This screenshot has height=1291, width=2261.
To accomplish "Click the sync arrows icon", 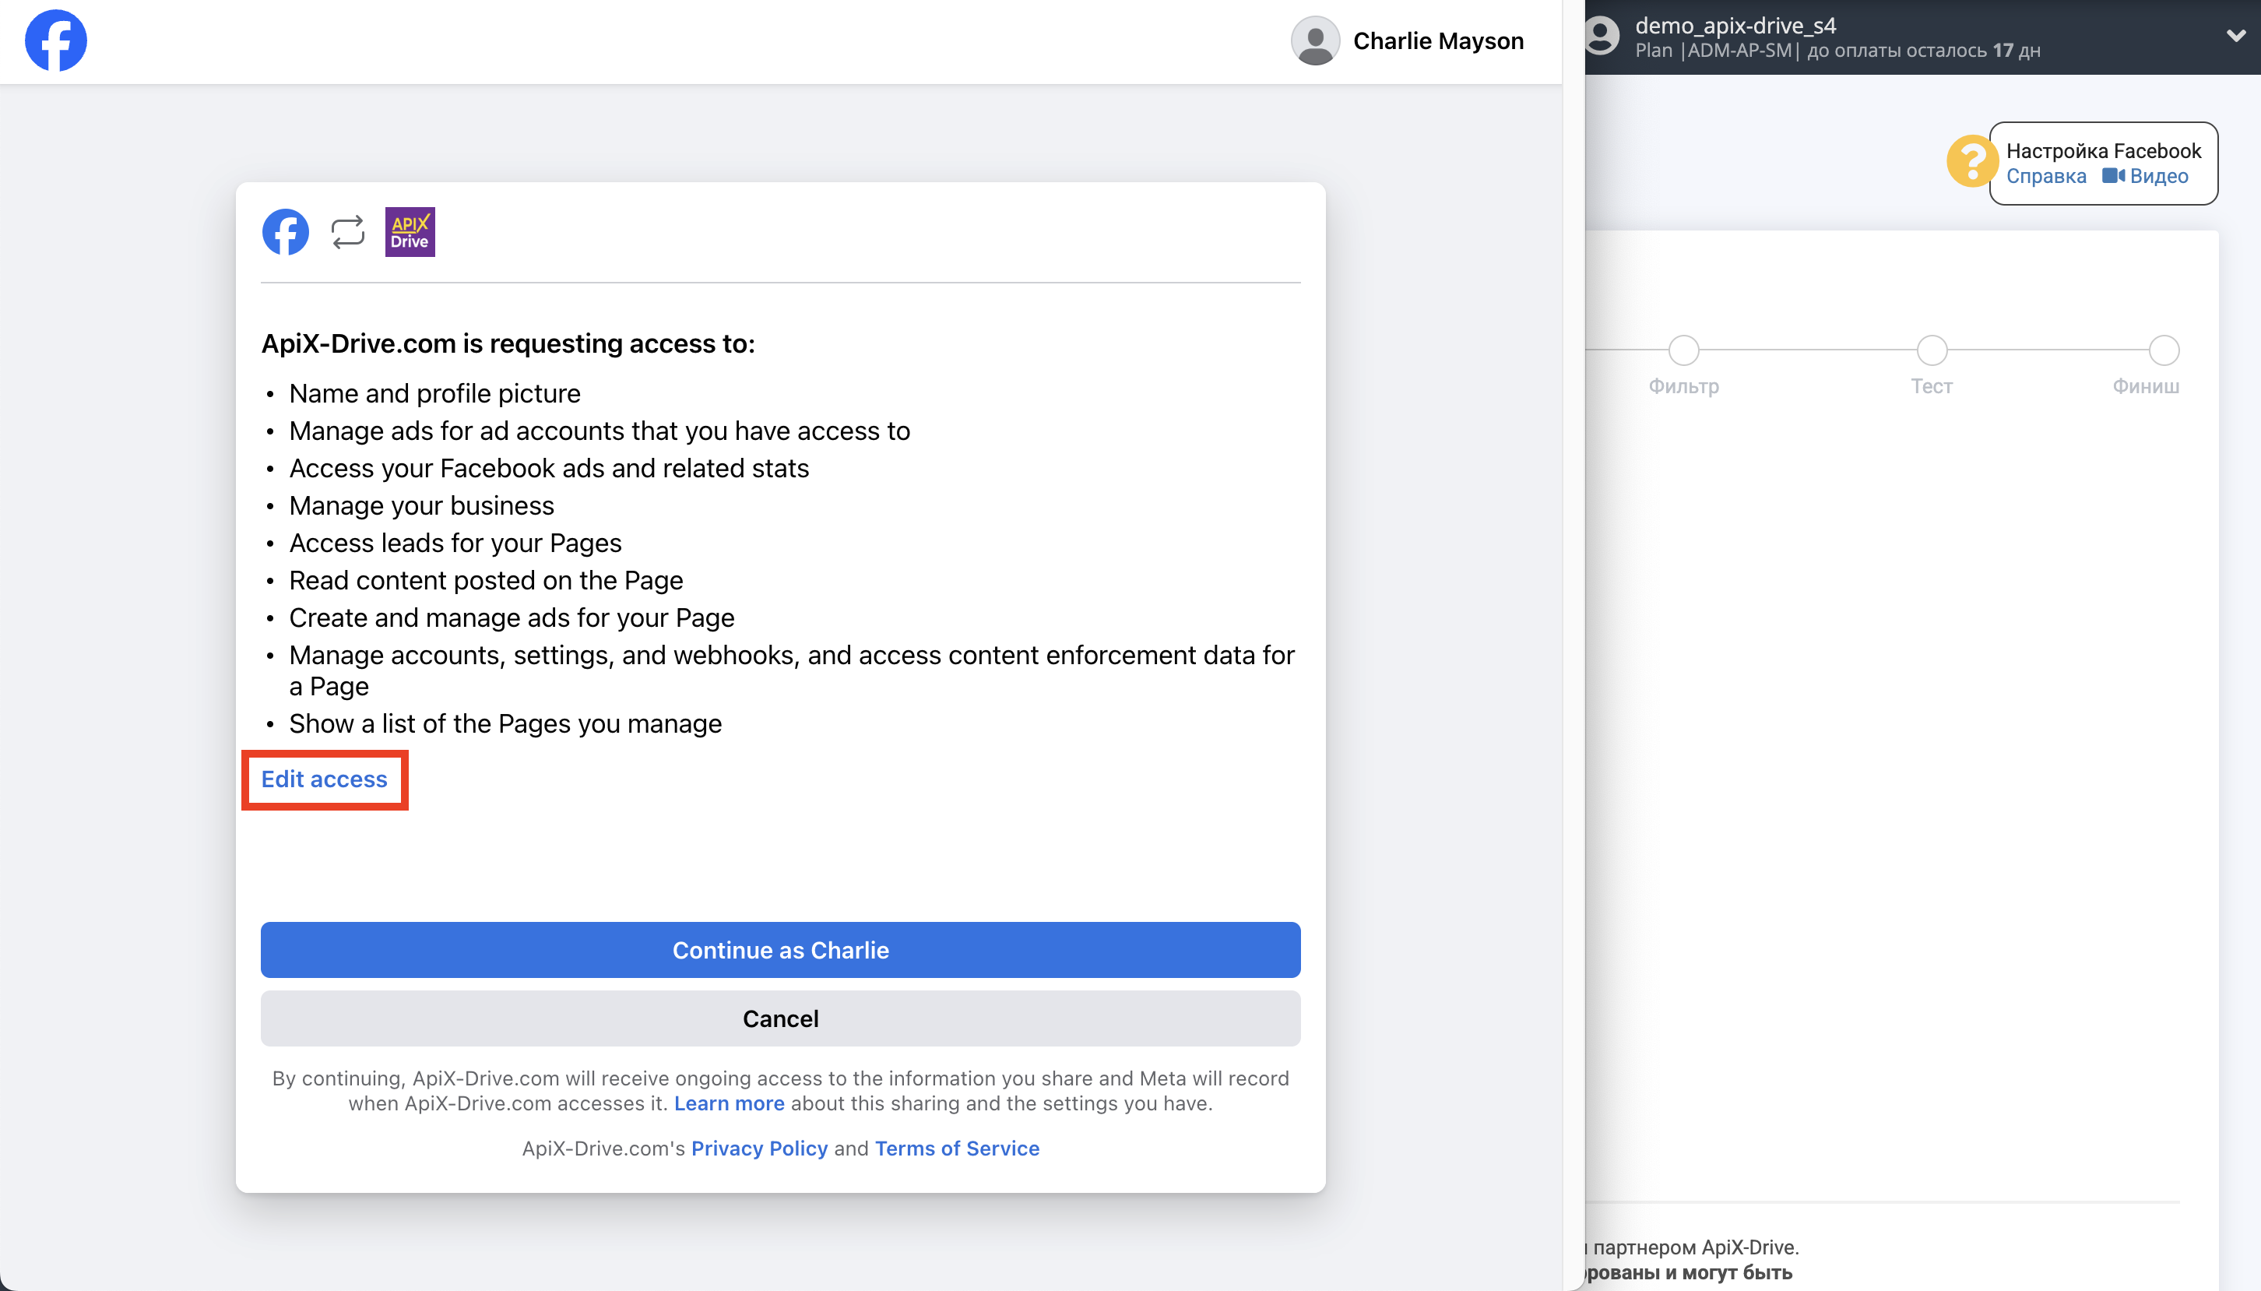I will pos(347,232).
